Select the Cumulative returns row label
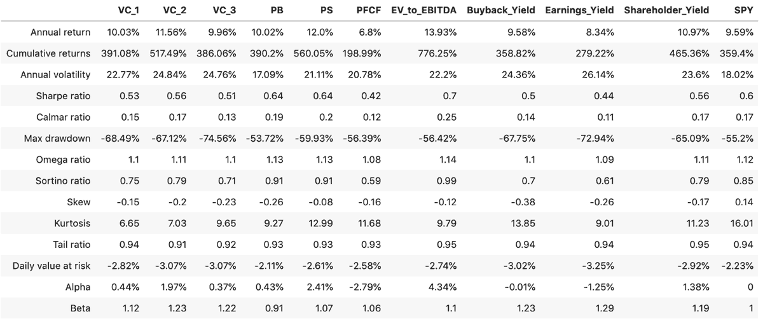 [48, 53]
